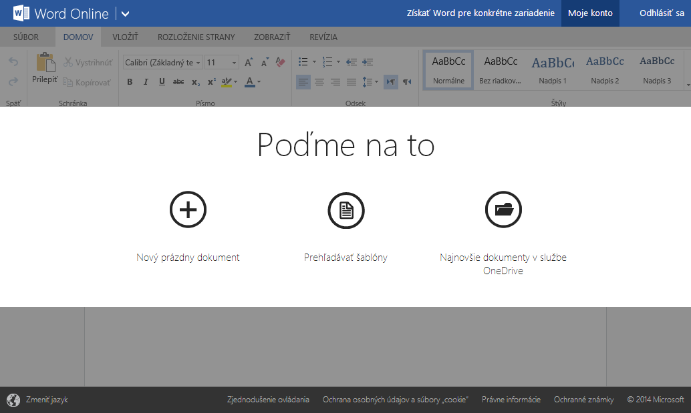Screen dimensions: 691x413
Task: Click the Undo arrow icon
Action: (x=12, y=61)
